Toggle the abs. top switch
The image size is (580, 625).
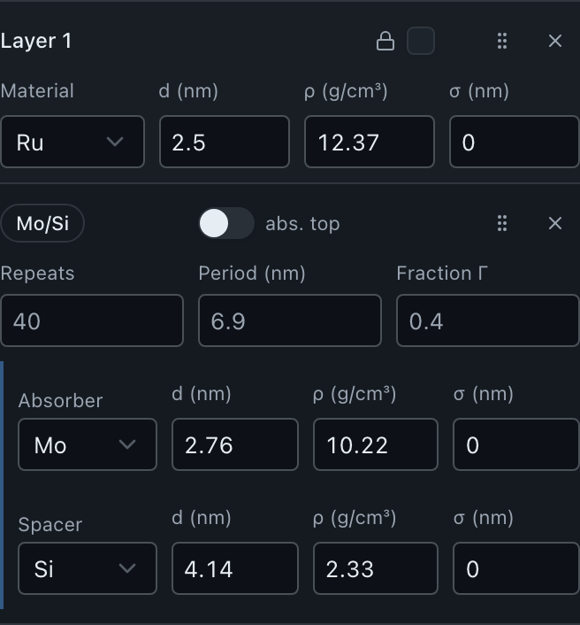point(226,223)
